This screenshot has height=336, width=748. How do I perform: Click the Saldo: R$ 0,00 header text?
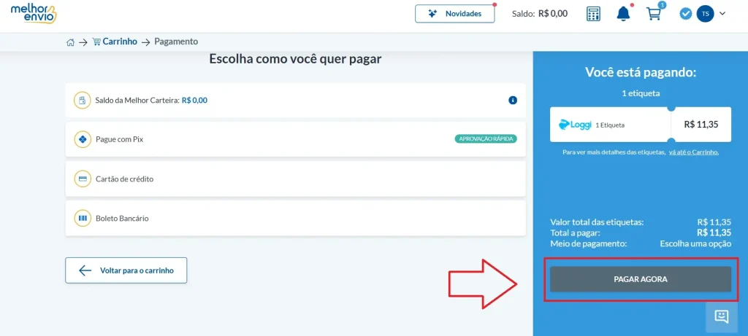(540, 14)
